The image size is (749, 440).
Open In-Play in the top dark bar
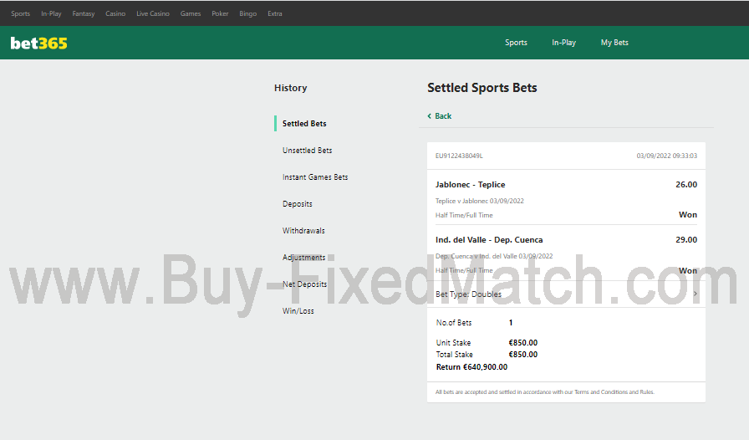point(51,13)
